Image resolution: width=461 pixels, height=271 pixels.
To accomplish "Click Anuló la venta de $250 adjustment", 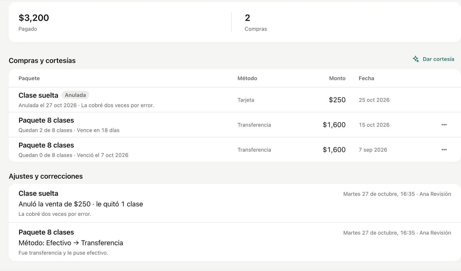I will 81,204.
